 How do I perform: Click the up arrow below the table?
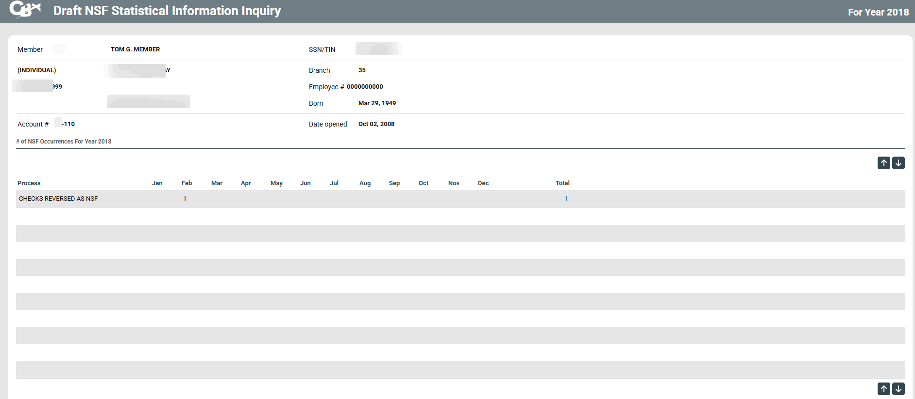[883, 389]
